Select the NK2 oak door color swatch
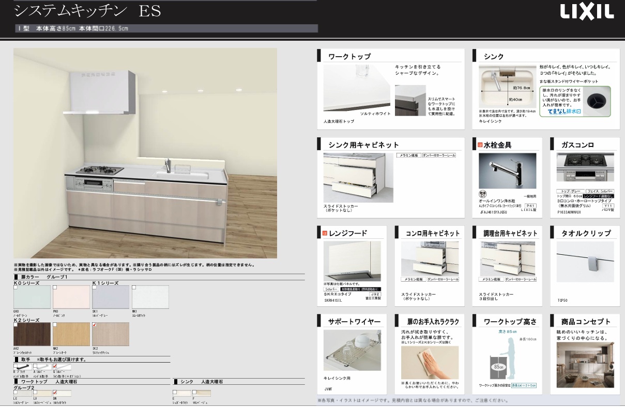This screenshot has width=625, height=408. click(x=71, y=334)
